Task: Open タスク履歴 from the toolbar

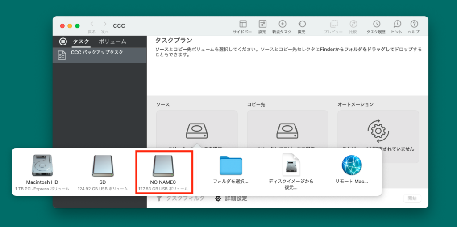Action: click(376, 24)
